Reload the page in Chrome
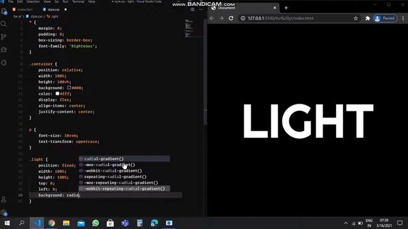The image size is (408, 229). pos(231,18)
